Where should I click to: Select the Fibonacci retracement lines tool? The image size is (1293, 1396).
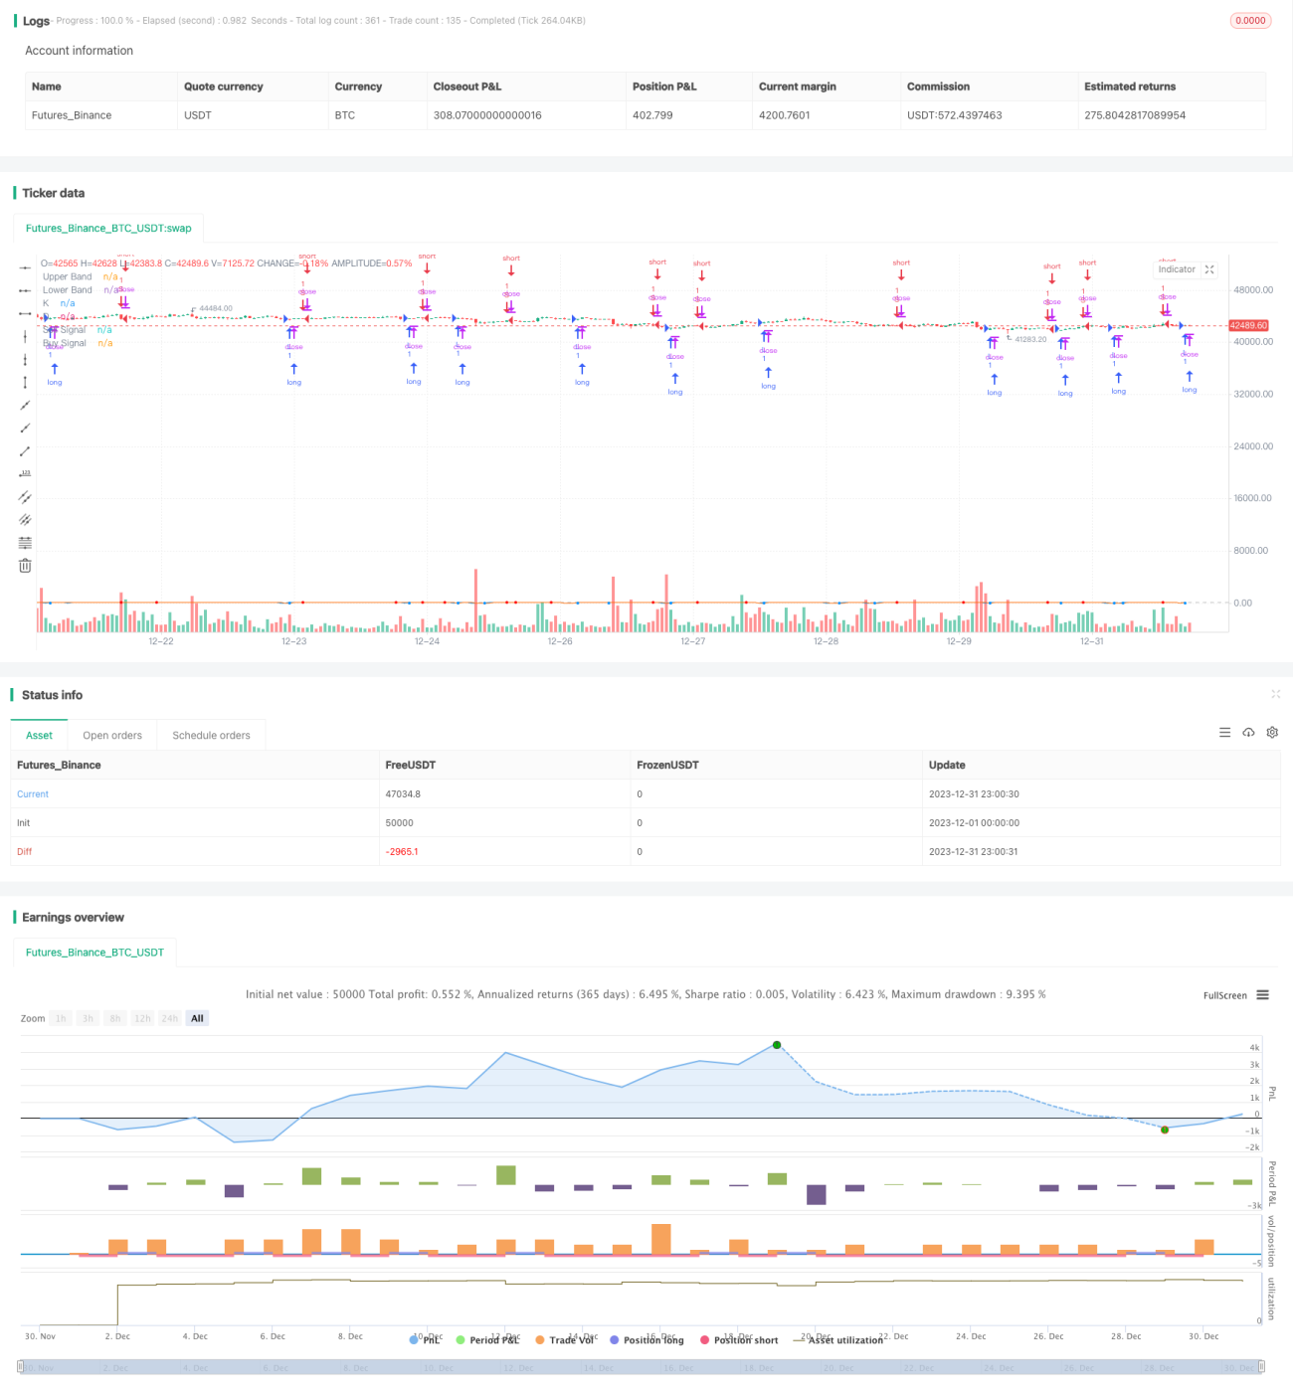[x=25, y=542]
